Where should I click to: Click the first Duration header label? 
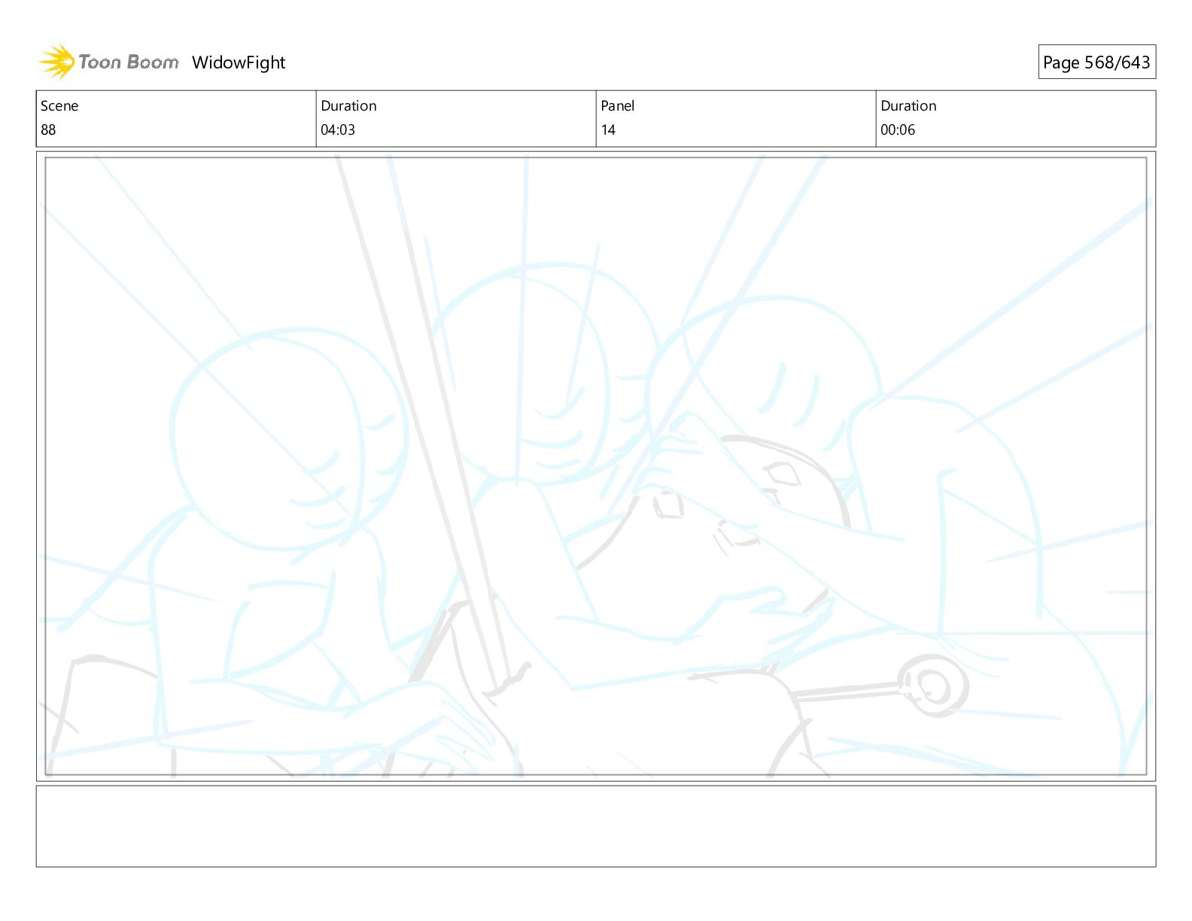click(348, 106)
